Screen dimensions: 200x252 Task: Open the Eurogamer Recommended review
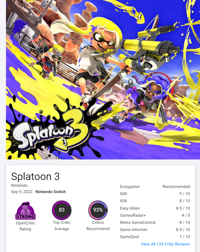point(155,187)
